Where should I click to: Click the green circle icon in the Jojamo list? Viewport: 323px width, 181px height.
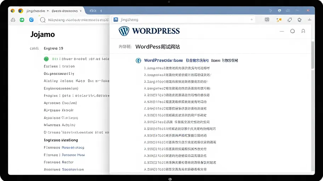coord(46,59)
